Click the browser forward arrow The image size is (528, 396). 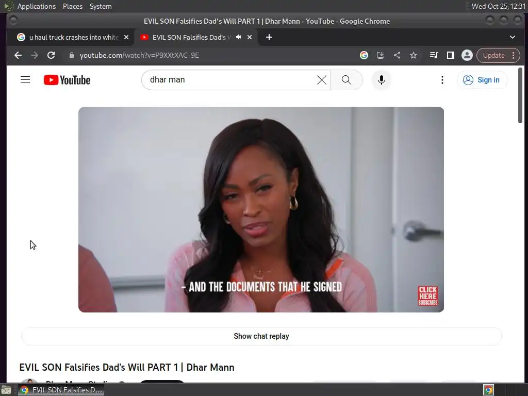click(35, 55)
